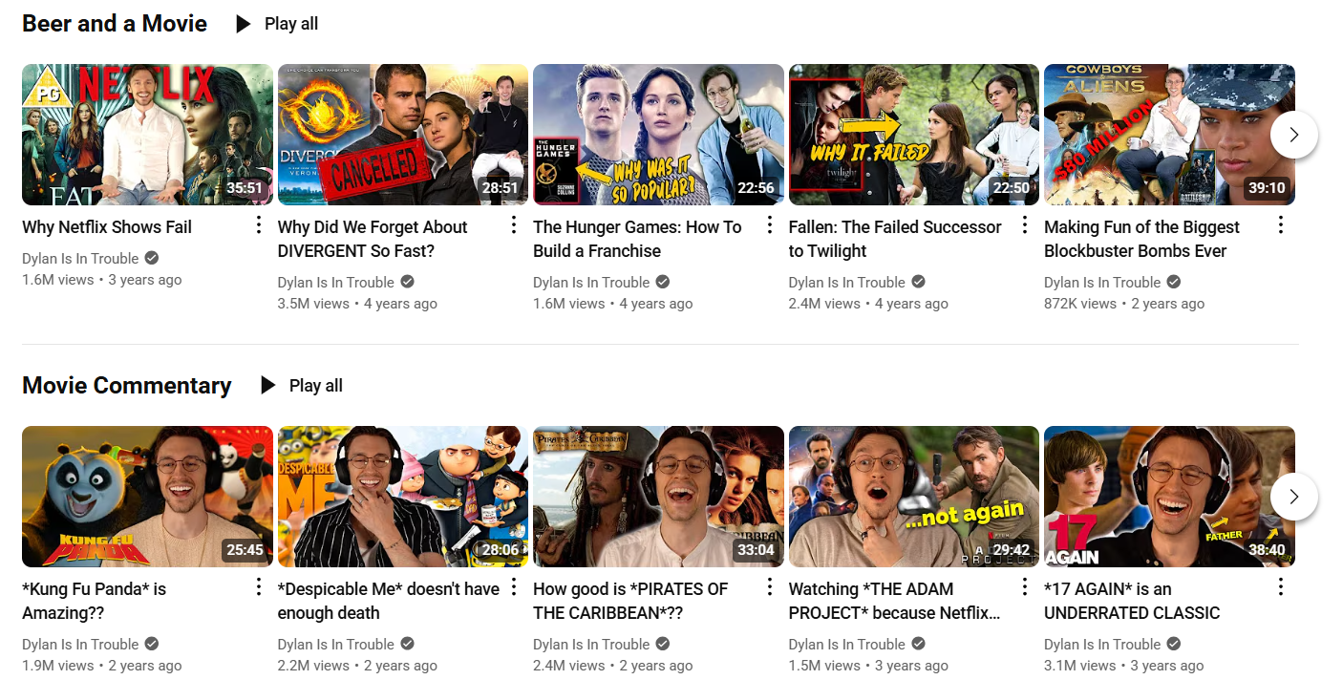Open three-dot menu for Fallen Twilight video
1343x680 pixels.
click(x=1025, y=225)
